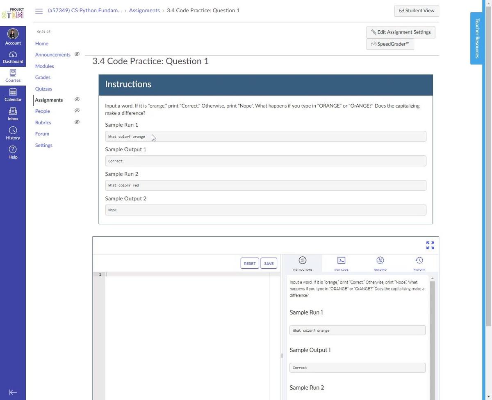Open the Grading tab
The width and height of the screenshot is (492, 400).
(x=380, y=263)
